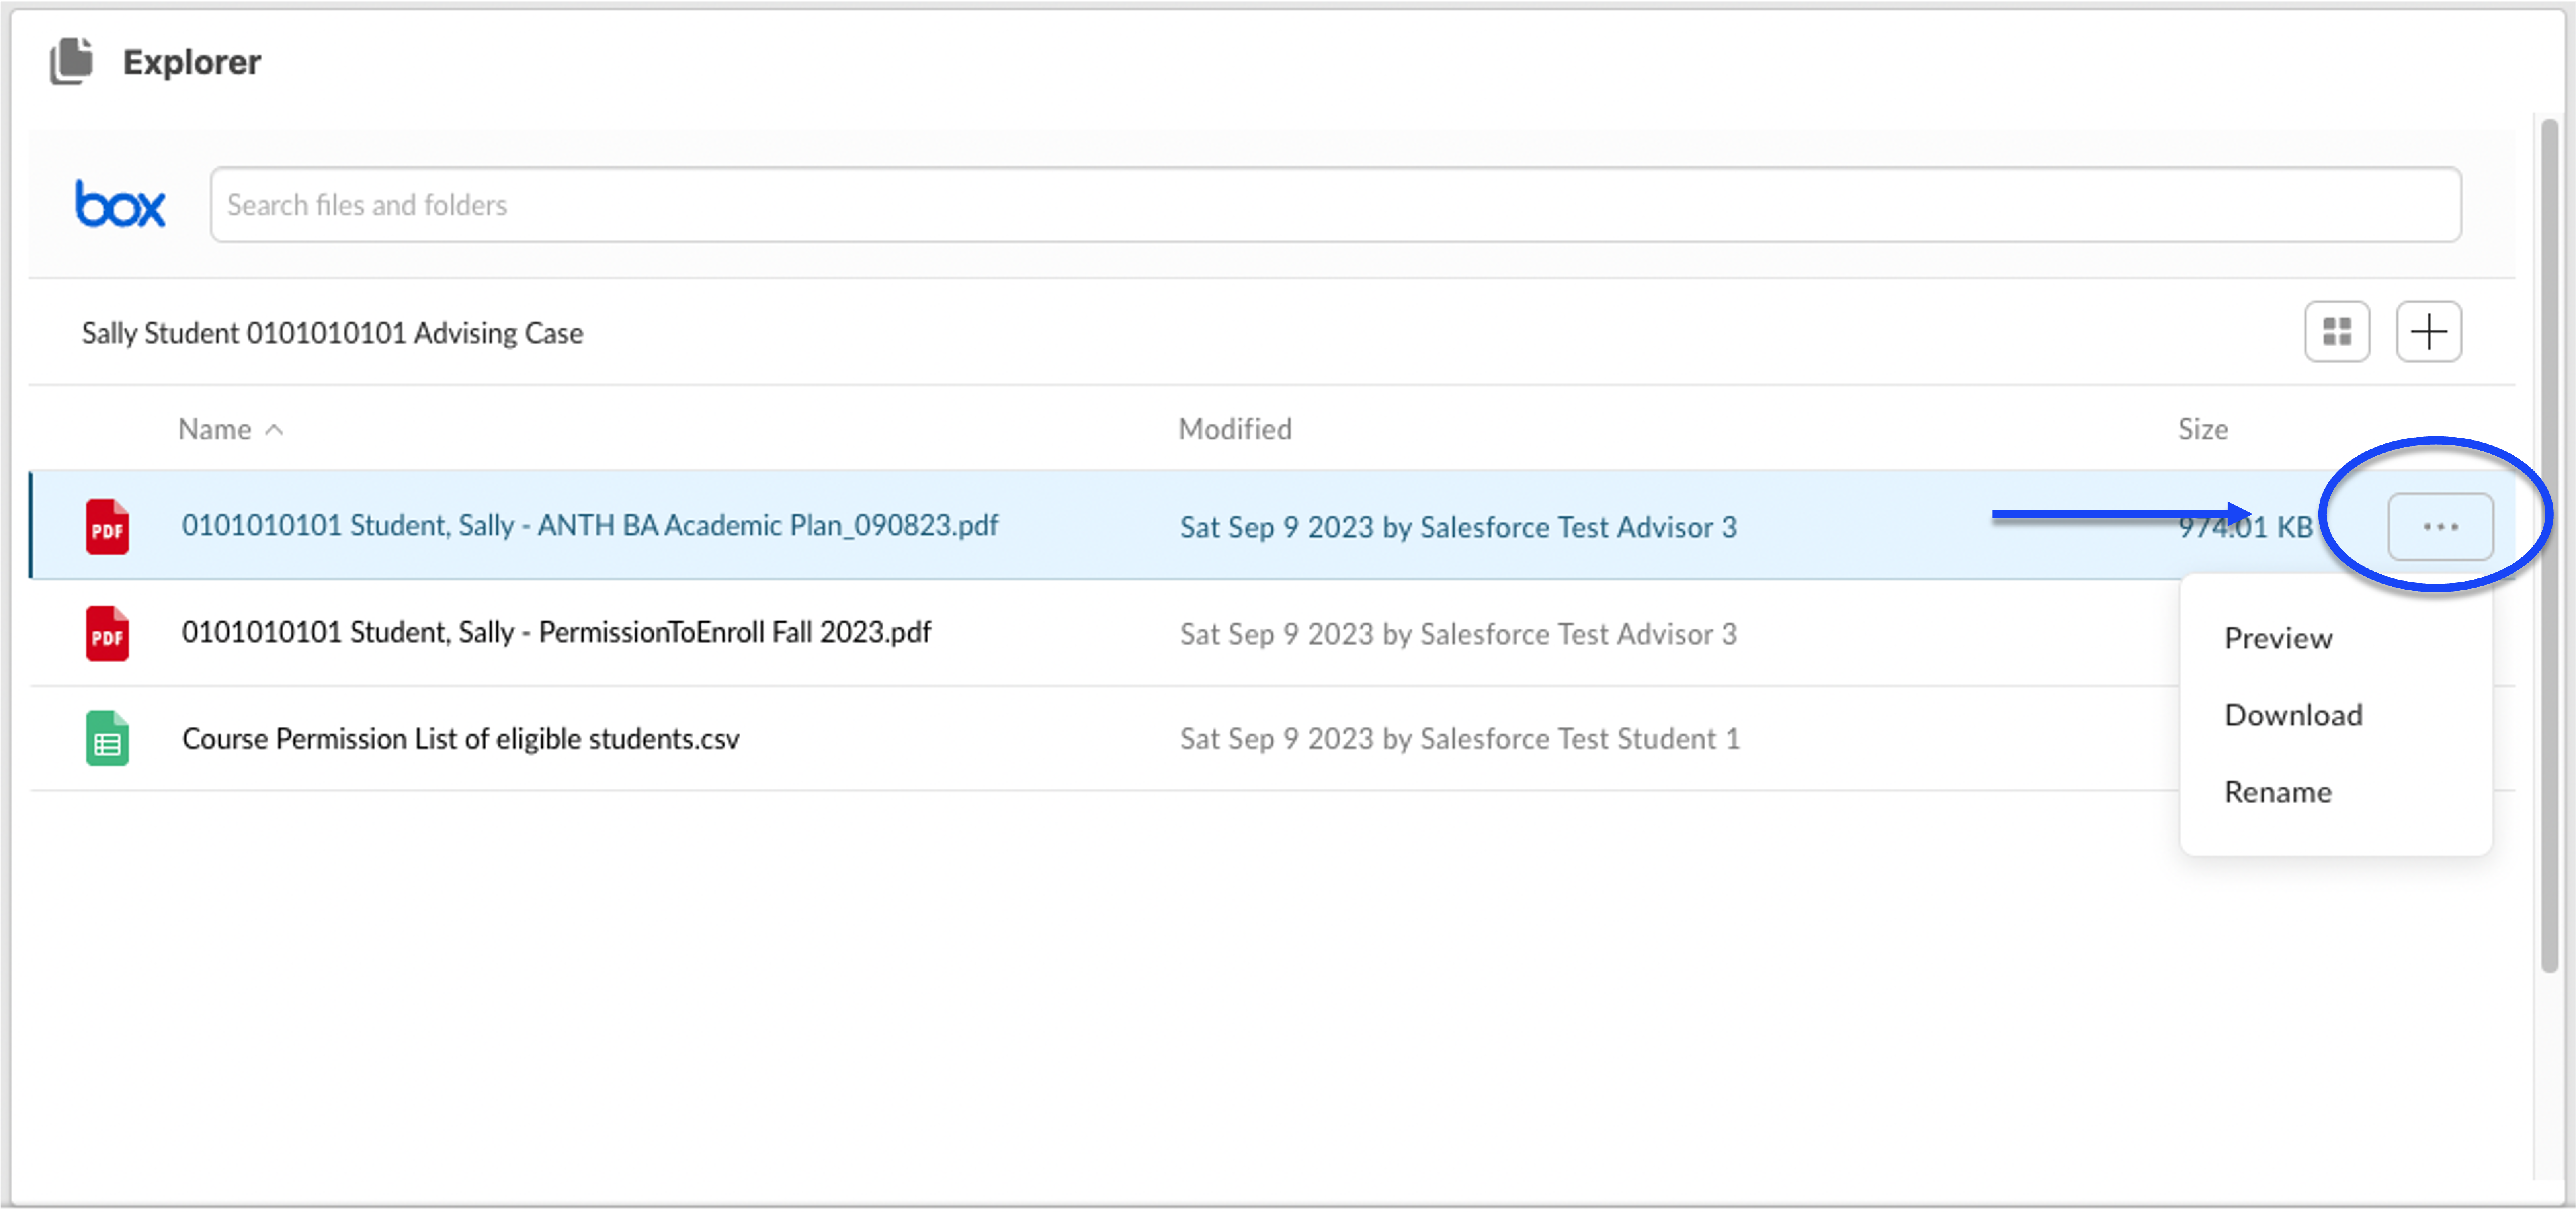Click spreadsheet icon of Course Permission csv
The image size is (2576, 1213).
point(107,739)
